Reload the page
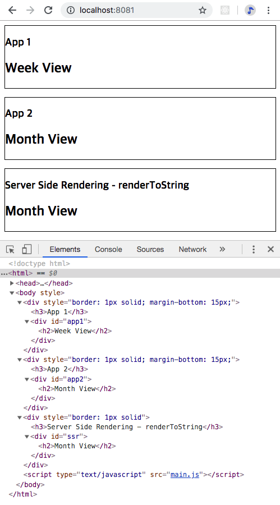The width and height of the screenshot is (280, 505). [48, 10]
